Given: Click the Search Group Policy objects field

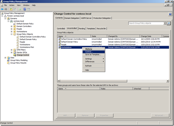Looking at the screenshot, I should click(x=146, y=23).
